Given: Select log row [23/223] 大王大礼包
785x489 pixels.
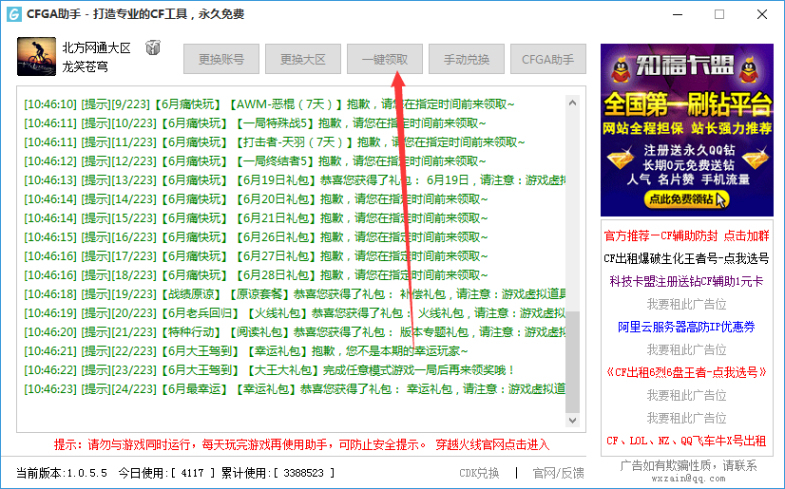Looking at the screenshot, I should click(269, 370).
